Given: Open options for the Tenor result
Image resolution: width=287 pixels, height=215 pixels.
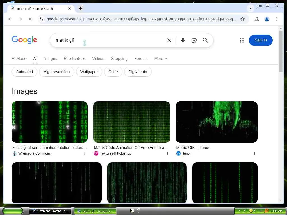Looking at the screenshot, I should [x=254, y=153].
